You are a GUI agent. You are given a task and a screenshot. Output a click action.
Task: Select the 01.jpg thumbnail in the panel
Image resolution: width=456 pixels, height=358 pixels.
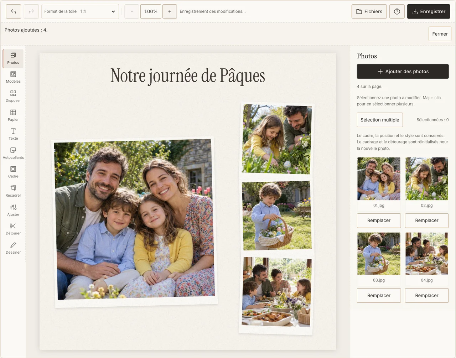(379, 179)
